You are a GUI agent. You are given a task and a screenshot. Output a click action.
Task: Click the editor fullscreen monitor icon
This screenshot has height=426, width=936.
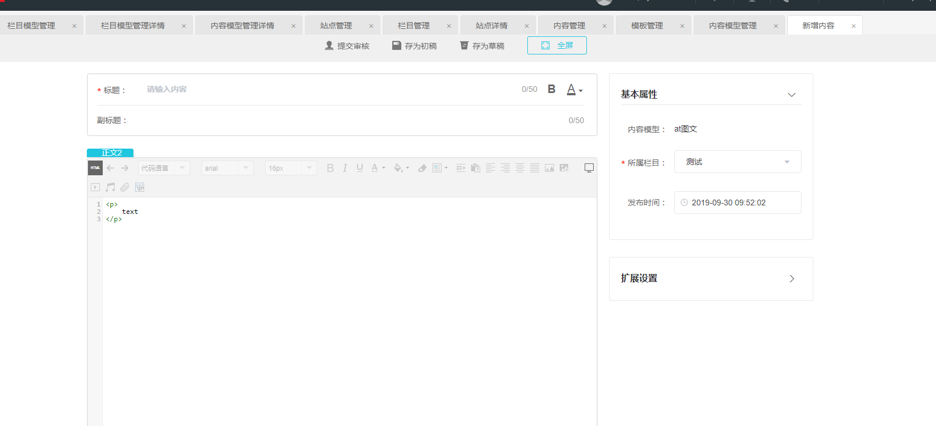pyautogui.click(x=589, y=168)
